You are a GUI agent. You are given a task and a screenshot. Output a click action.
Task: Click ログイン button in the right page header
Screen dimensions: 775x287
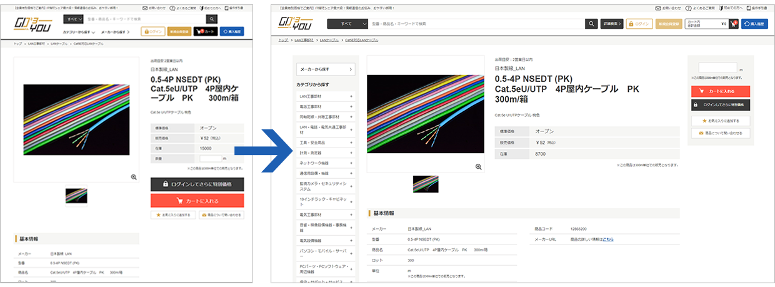click(x=640, y=24)
